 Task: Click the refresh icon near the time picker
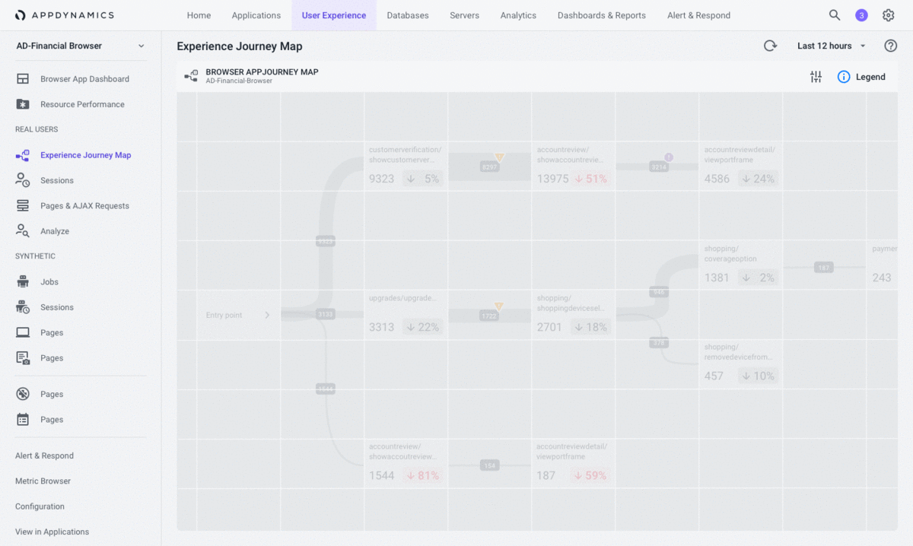coord(770,46)
